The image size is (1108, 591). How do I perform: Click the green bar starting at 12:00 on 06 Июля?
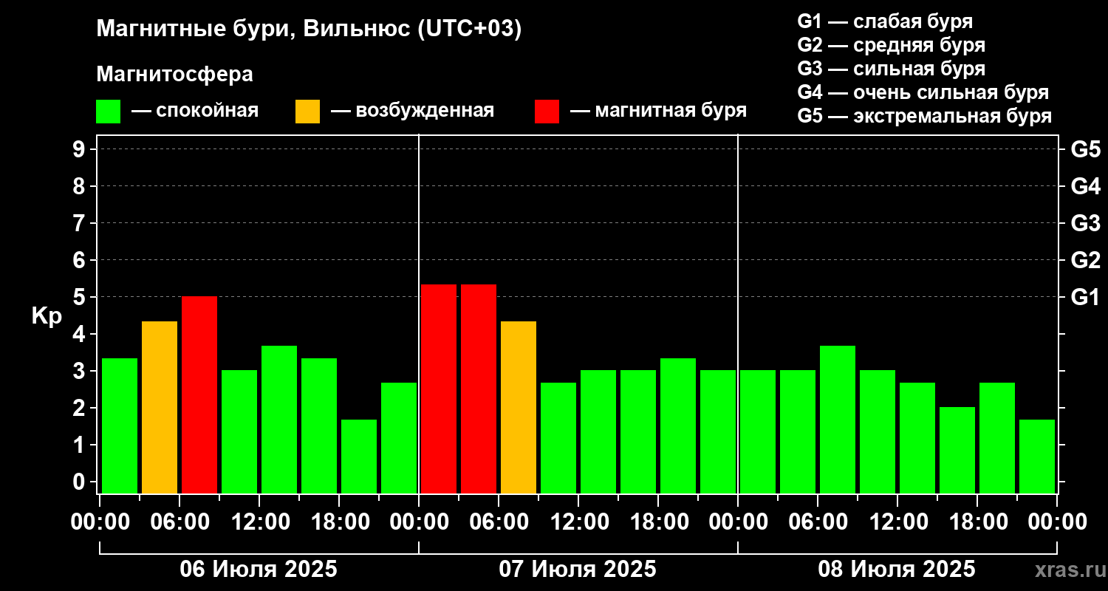tap(279, 419)
